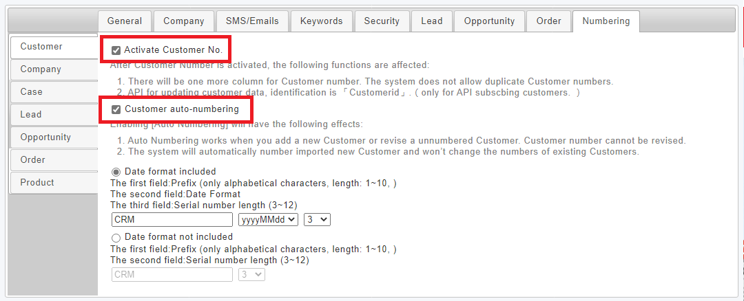Open serial number length dropdown beside date format
This screenshot has width=744, height=301.
pyautogui.click(x=317, y=220)
